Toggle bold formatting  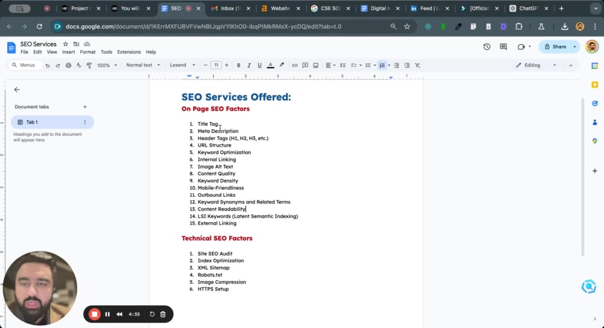[x=239, y=65]
